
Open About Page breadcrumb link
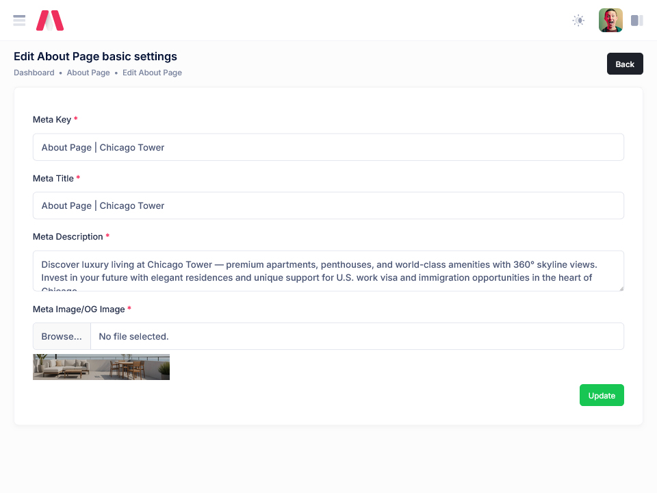(x=88, y=73)
